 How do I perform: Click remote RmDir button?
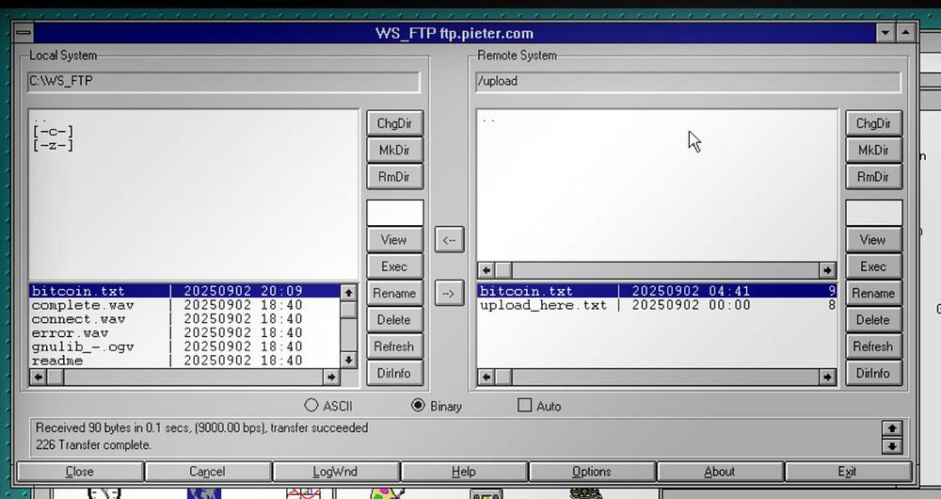873,177
